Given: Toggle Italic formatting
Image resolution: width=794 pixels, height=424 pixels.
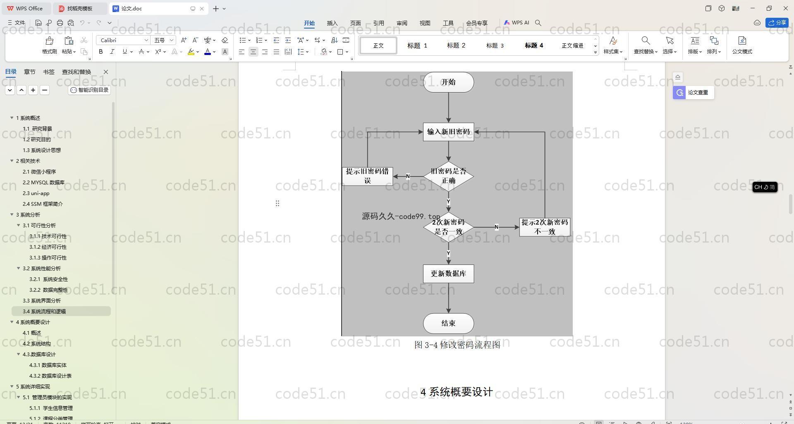Looking at the screenshot, I should pos(112,52).
